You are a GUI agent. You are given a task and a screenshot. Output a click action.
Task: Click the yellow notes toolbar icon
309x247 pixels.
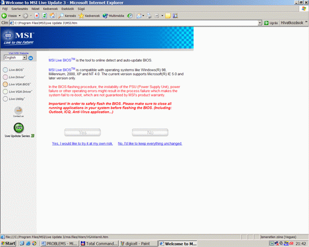tap(168, 16)
